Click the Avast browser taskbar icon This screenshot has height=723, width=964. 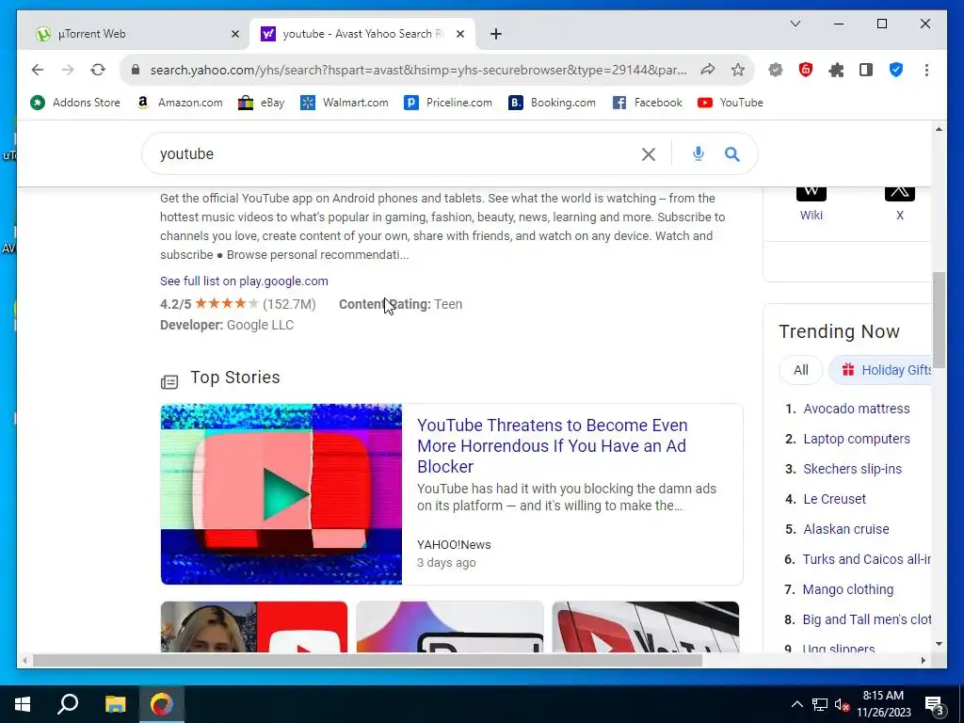point(162,704)
